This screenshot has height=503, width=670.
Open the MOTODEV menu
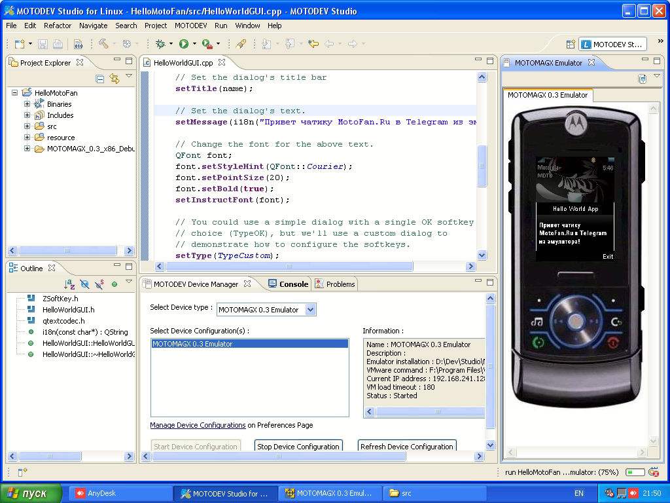coord(190,26)
